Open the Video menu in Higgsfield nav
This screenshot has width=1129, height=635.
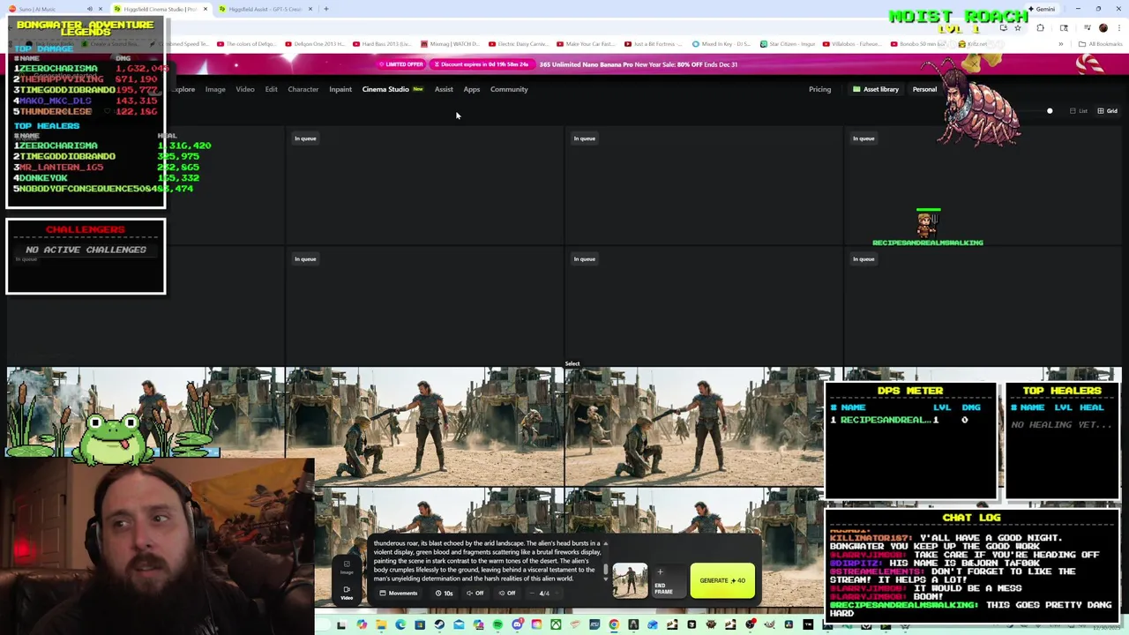[x=245, y=89]
